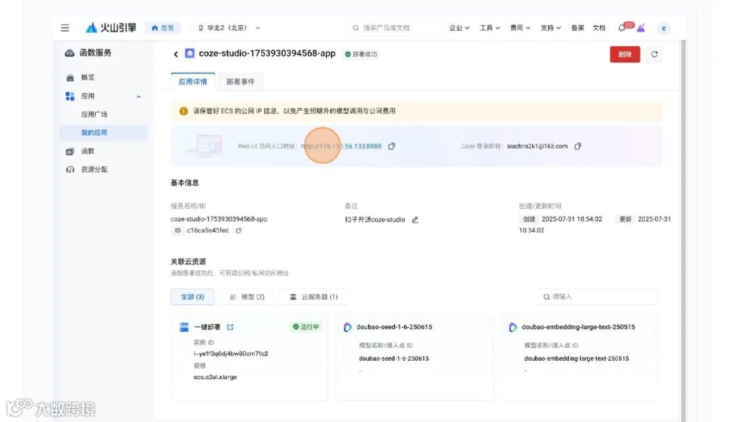Viewport: 734px width, 422px height.
Task: Copy the service ID c16ca5e45fed
Action: [x=239, y=230]
